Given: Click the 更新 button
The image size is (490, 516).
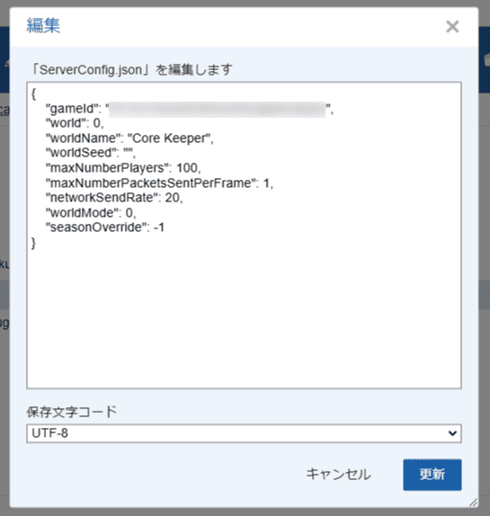Looking at the screenshot, I should click(x=432, y=475).
